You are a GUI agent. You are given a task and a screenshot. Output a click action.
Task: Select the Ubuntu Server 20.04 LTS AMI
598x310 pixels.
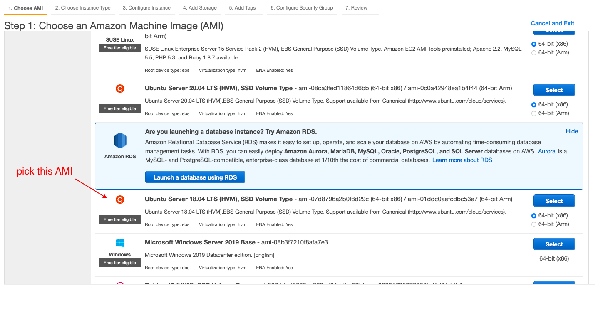(x=554, y=90)
